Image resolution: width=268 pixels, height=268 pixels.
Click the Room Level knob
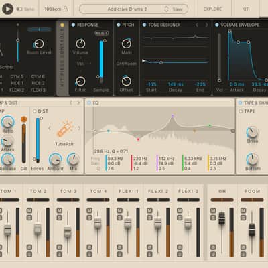coord(39,44)
